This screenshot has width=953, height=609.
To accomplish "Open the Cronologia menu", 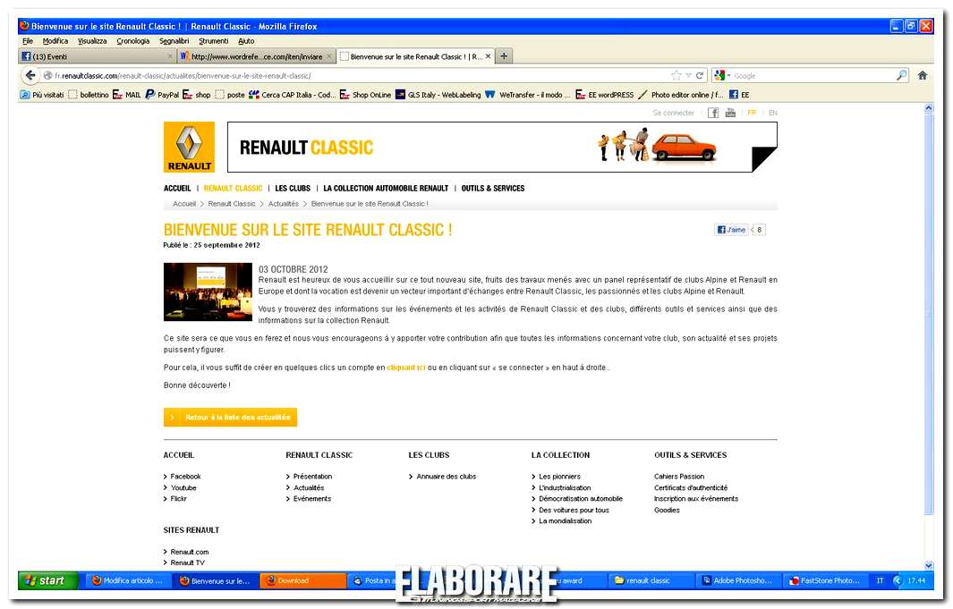I will coord(133,40).
